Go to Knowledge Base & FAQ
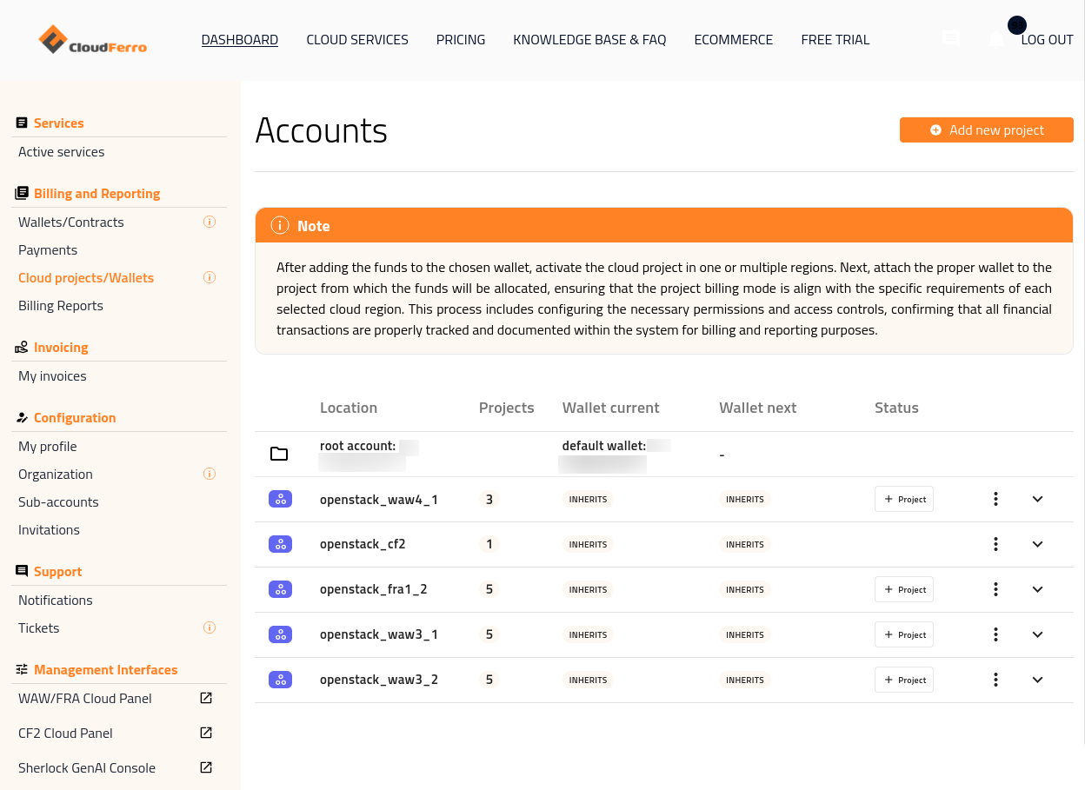 coord(589,40)
